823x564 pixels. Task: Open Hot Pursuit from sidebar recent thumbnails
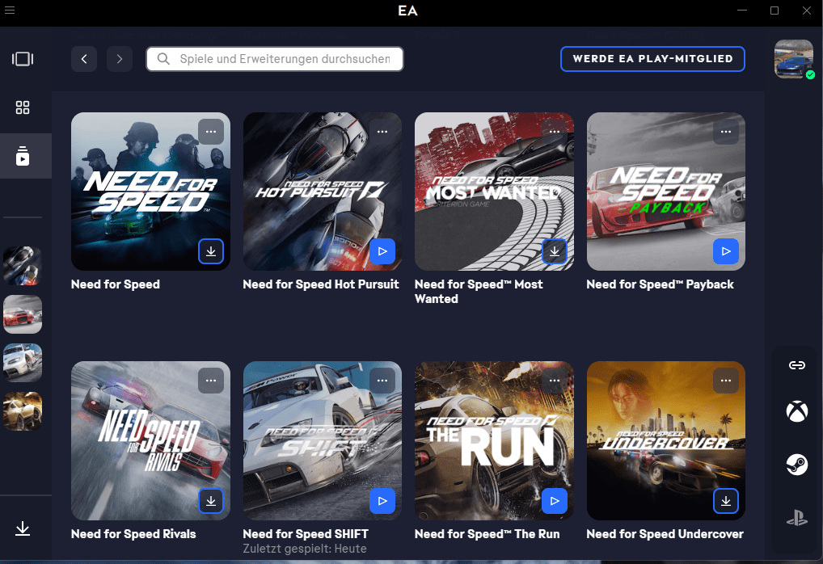[23, 266]
